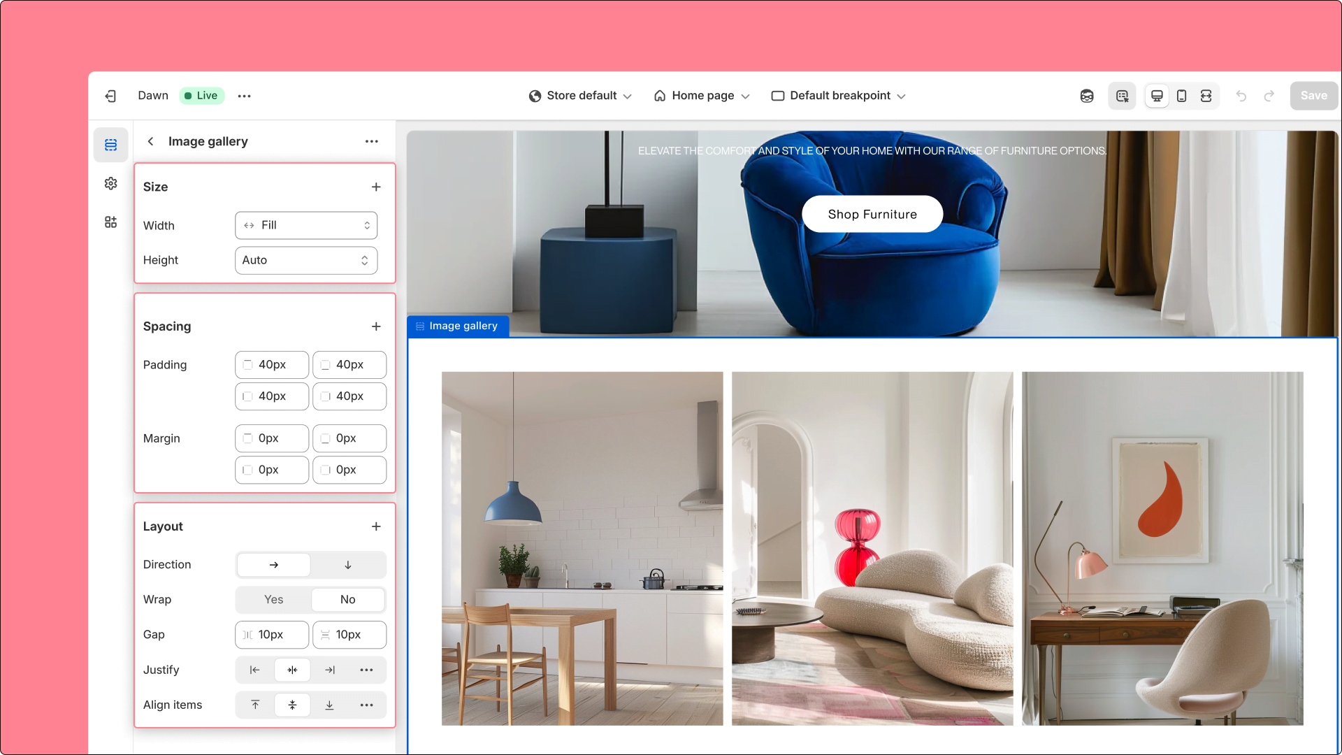Align items to middle
Screen dimensions: 1342x755
tap(292, 705)
